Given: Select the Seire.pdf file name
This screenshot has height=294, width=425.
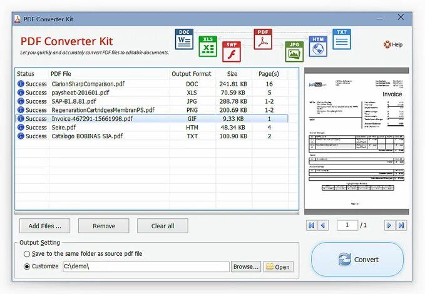Looking at the screenshot, I should point(64,128).
